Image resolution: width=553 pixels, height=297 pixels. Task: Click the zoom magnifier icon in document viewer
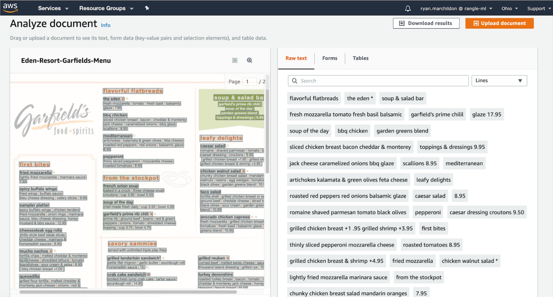[x=250, y=60]
